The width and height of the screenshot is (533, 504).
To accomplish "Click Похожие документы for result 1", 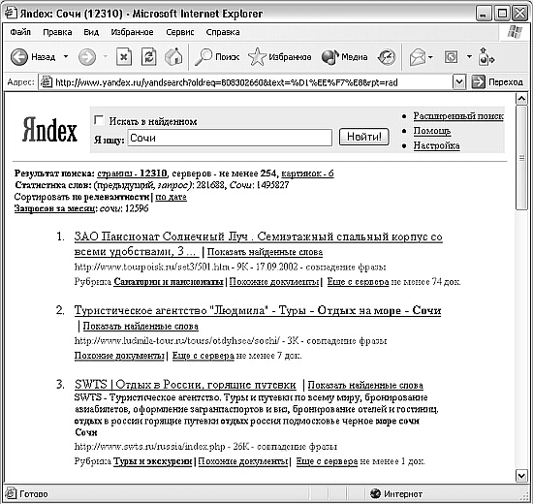I will (x=274, y=282).
